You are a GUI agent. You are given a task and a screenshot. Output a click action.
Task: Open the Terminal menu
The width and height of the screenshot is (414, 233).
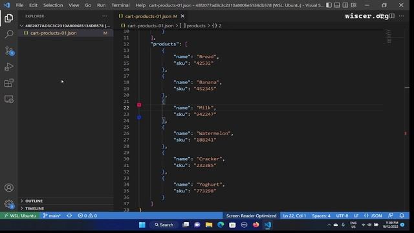(120, 5)
